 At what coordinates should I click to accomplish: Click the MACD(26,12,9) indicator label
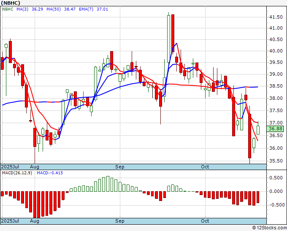pos(17,173)
